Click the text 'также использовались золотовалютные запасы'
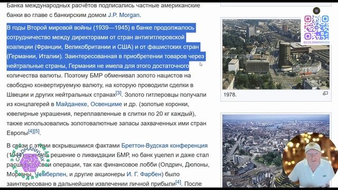 click(x=73, y=123)
